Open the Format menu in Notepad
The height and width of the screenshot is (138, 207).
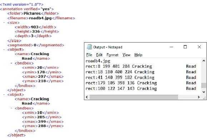pos(113,55)
